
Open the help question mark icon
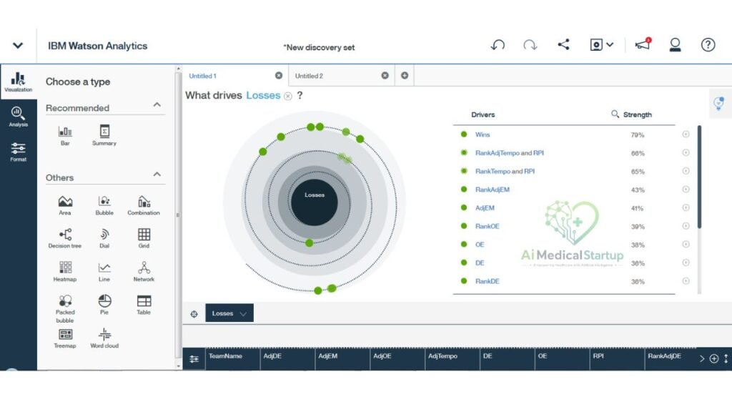708,45
